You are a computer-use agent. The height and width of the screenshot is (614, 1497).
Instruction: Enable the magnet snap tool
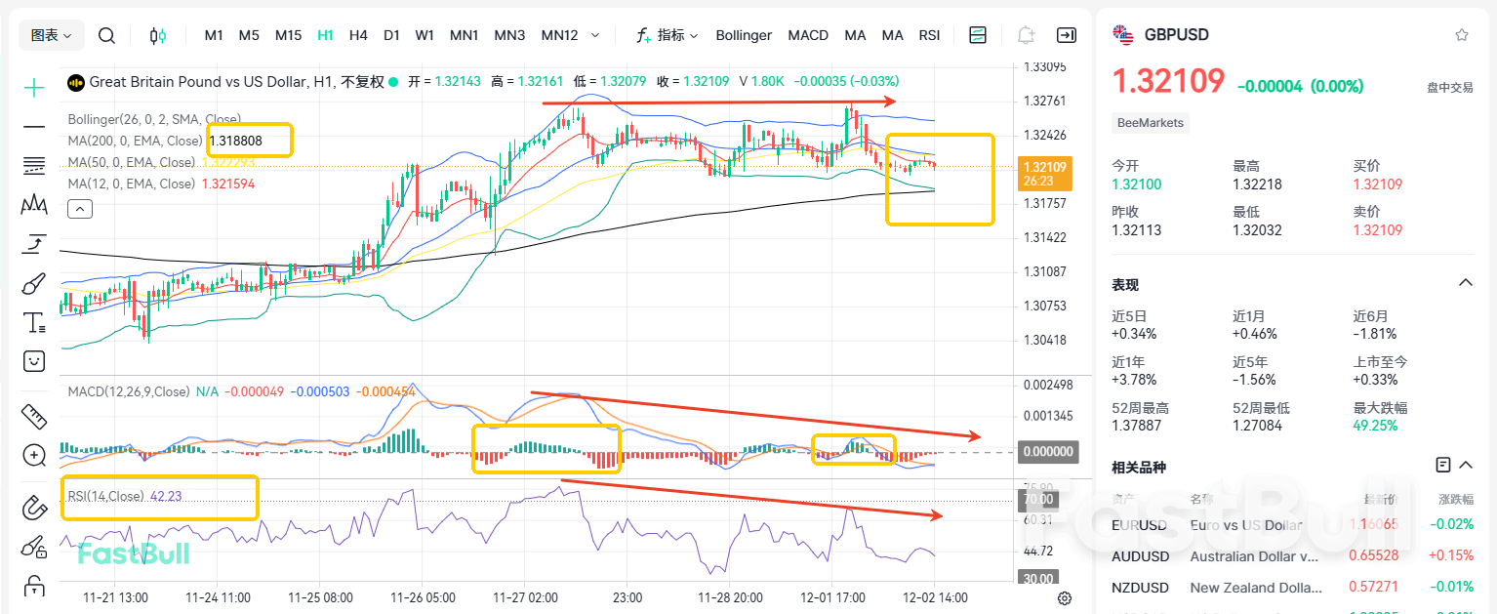[33, 508]
